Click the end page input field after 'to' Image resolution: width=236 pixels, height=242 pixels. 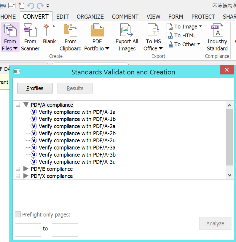coord(65,230)
